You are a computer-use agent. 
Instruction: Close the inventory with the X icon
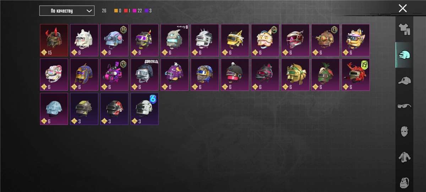point(403,8)
